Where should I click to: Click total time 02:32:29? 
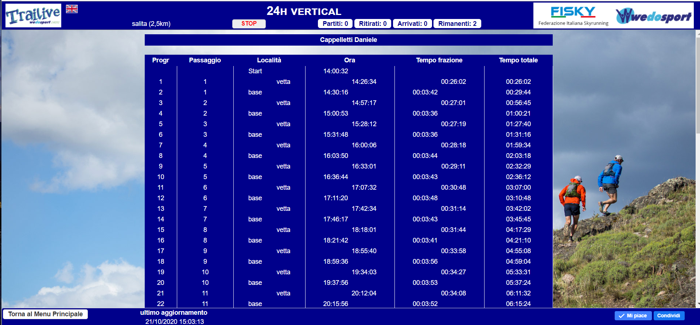coord(518,166)
